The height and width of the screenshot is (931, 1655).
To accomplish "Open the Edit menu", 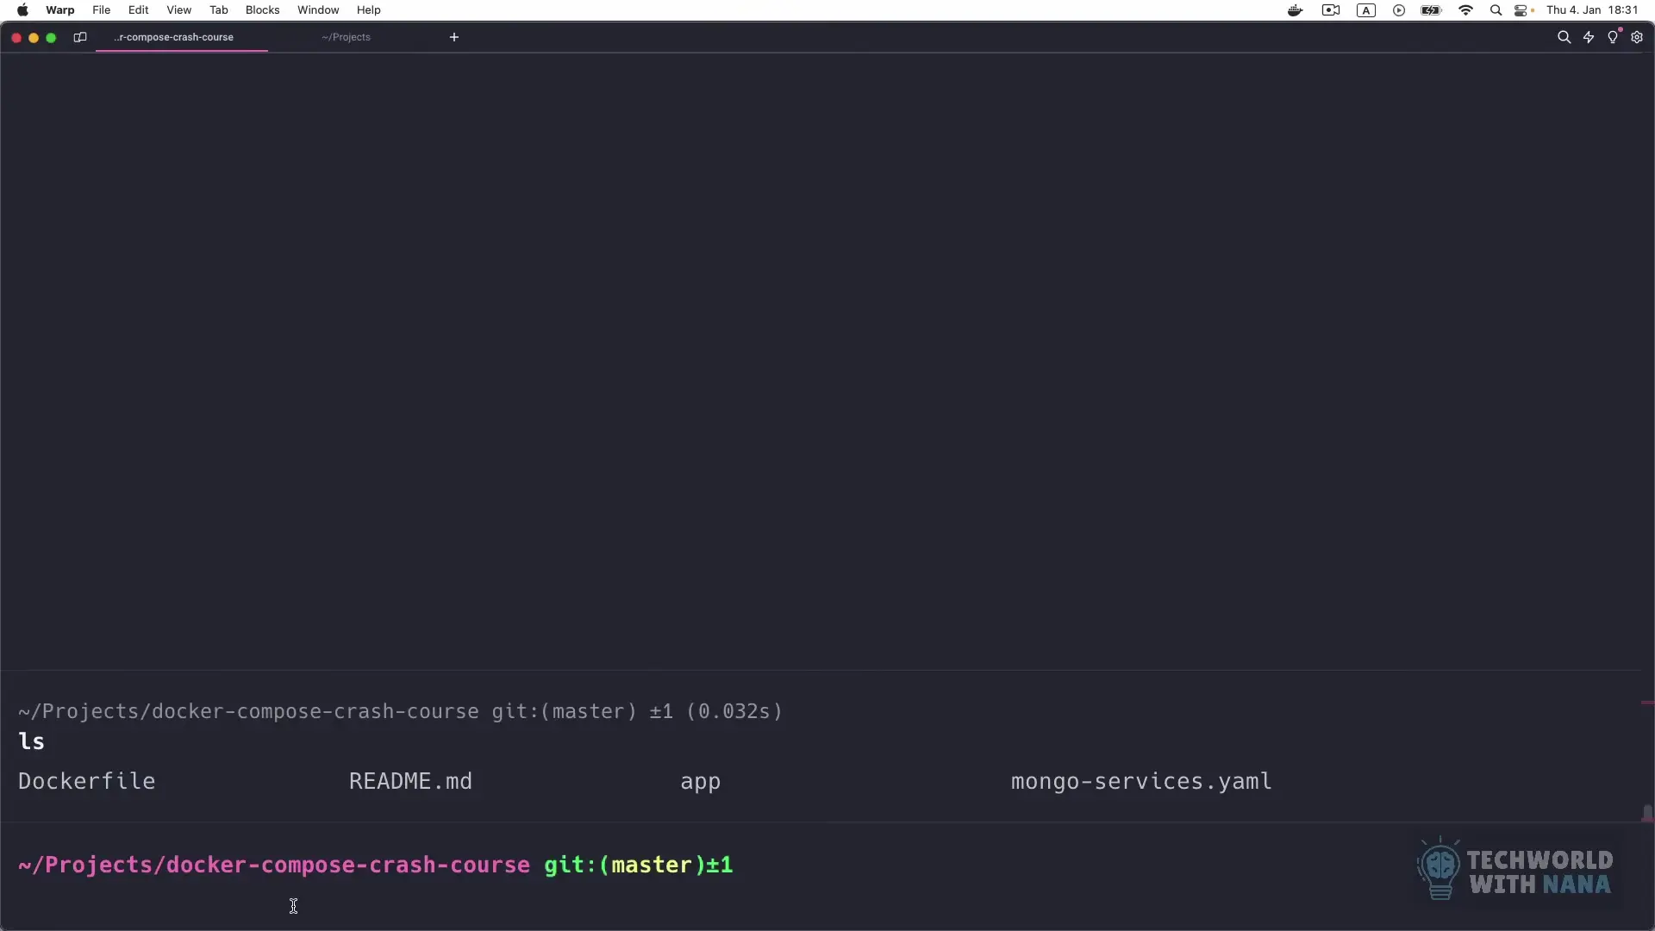I will click(x=139, y=10).
